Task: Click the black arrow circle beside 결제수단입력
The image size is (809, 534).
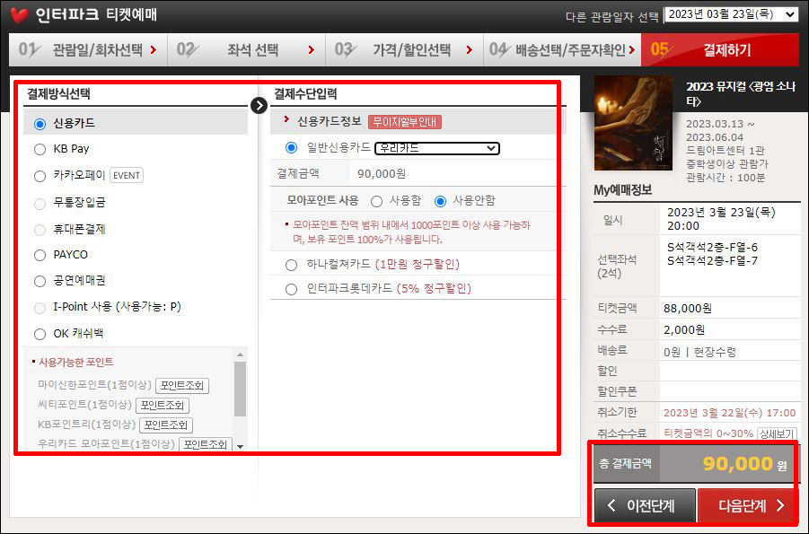Action: pyautogui.click(x=259, y=104)
